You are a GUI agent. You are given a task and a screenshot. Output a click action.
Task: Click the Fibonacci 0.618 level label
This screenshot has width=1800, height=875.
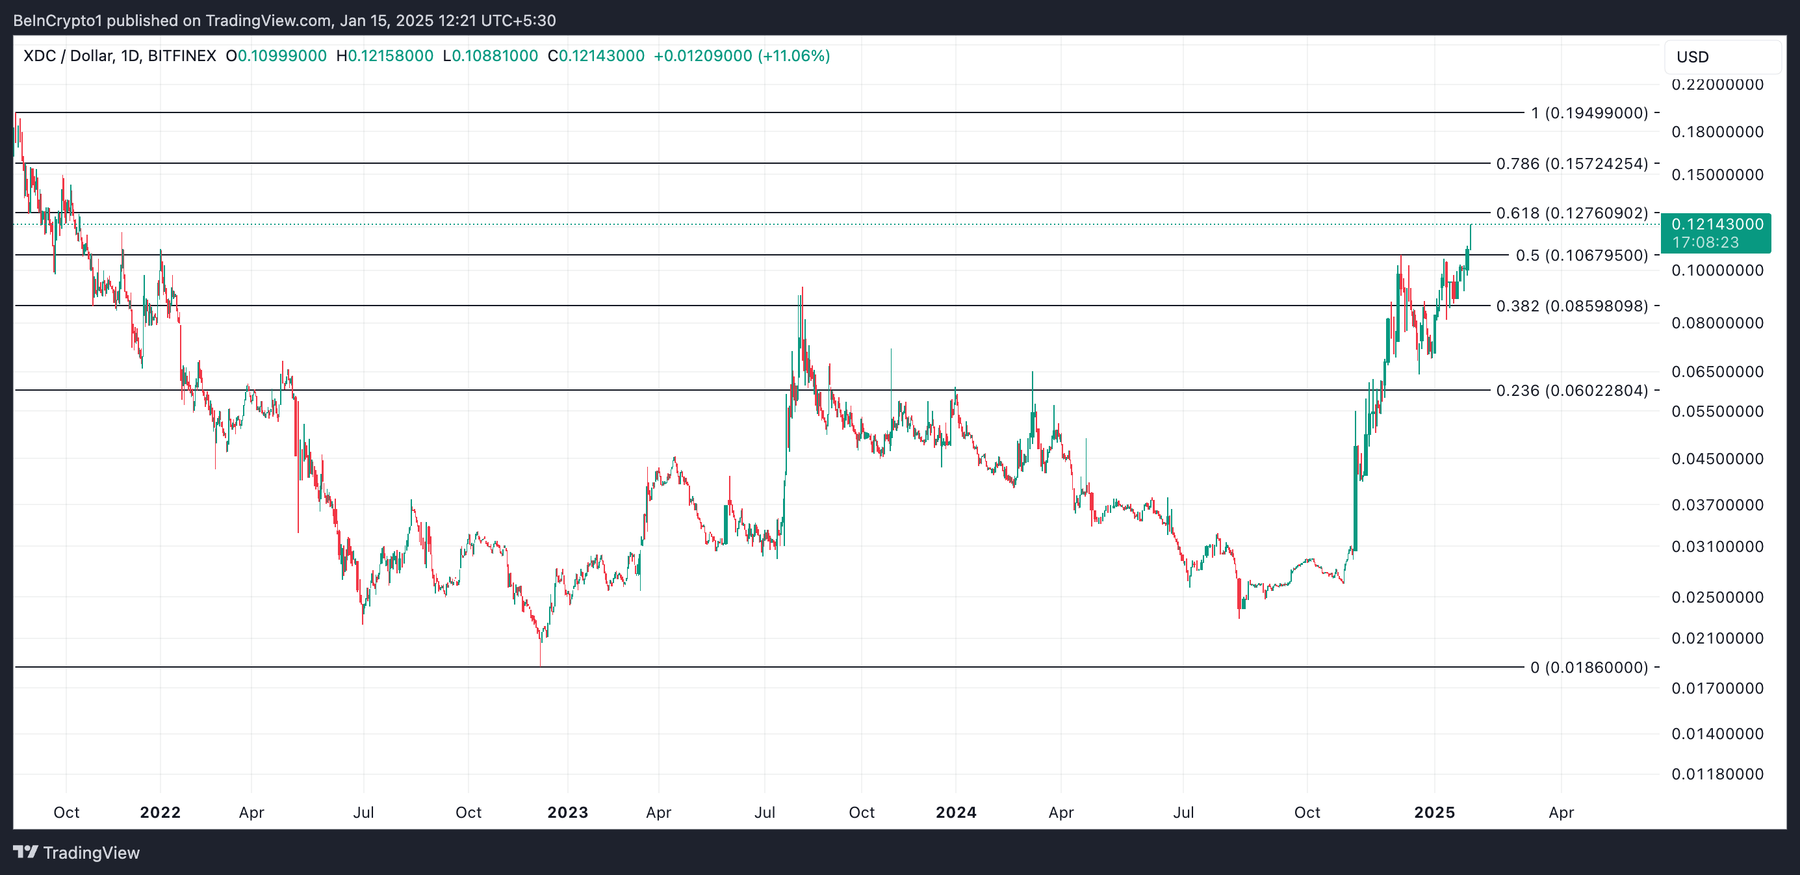click(x=1571, y=213)
